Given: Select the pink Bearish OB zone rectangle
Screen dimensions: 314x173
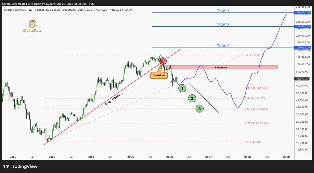Looking at the screenshot, I should (x=221, y=67).
